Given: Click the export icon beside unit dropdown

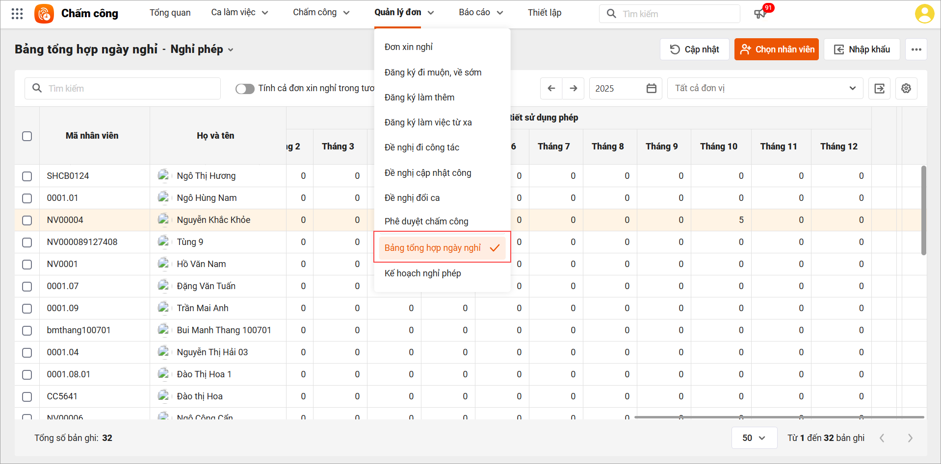Looking at the screenshot, I should click(879, 88).
